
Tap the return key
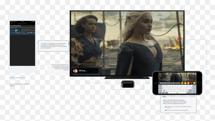tap(189, 93)
